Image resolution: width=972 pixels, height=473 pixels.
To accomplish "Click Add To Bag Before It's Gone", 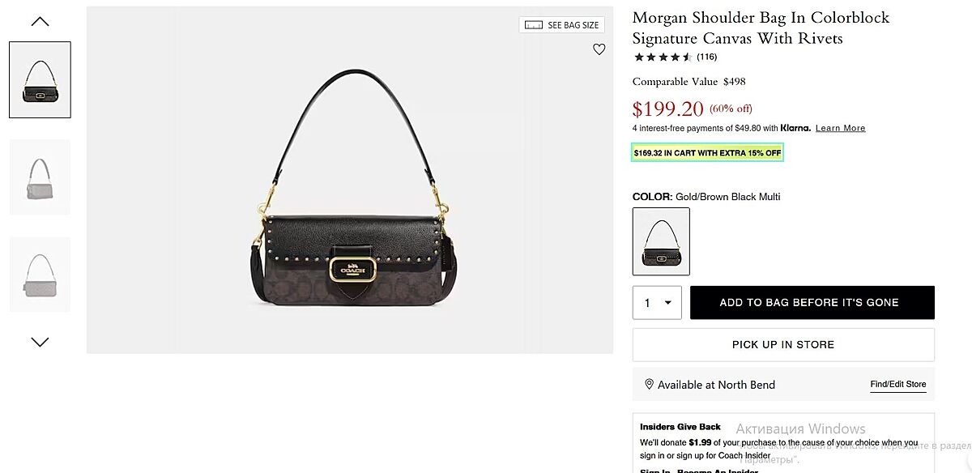I will pyautogui.click(x=812, y=303).
